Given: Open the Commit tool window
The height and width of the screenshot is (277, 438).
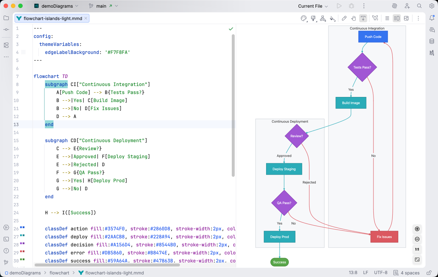Looking at the screenshot, I should pyautogui.click(x=6, y=29).
